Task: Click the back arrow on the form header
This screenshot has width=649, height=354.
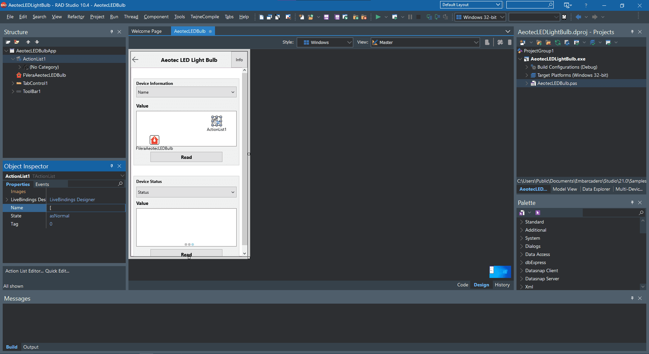Action: point(136,60)
